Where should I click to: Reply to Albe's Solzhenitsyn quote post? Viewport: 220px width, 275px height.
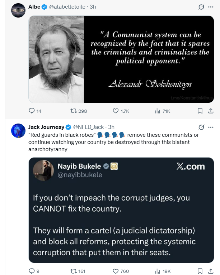click(32, 111)
